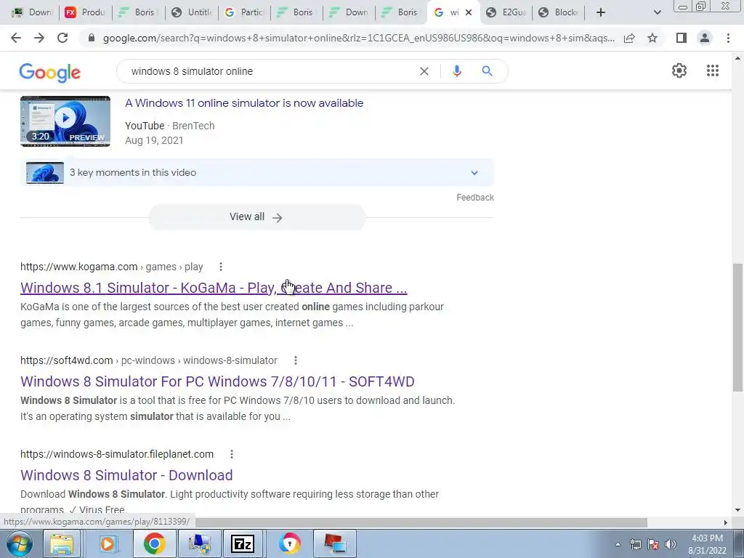Switch to the first Down tab

coord(32,12)
